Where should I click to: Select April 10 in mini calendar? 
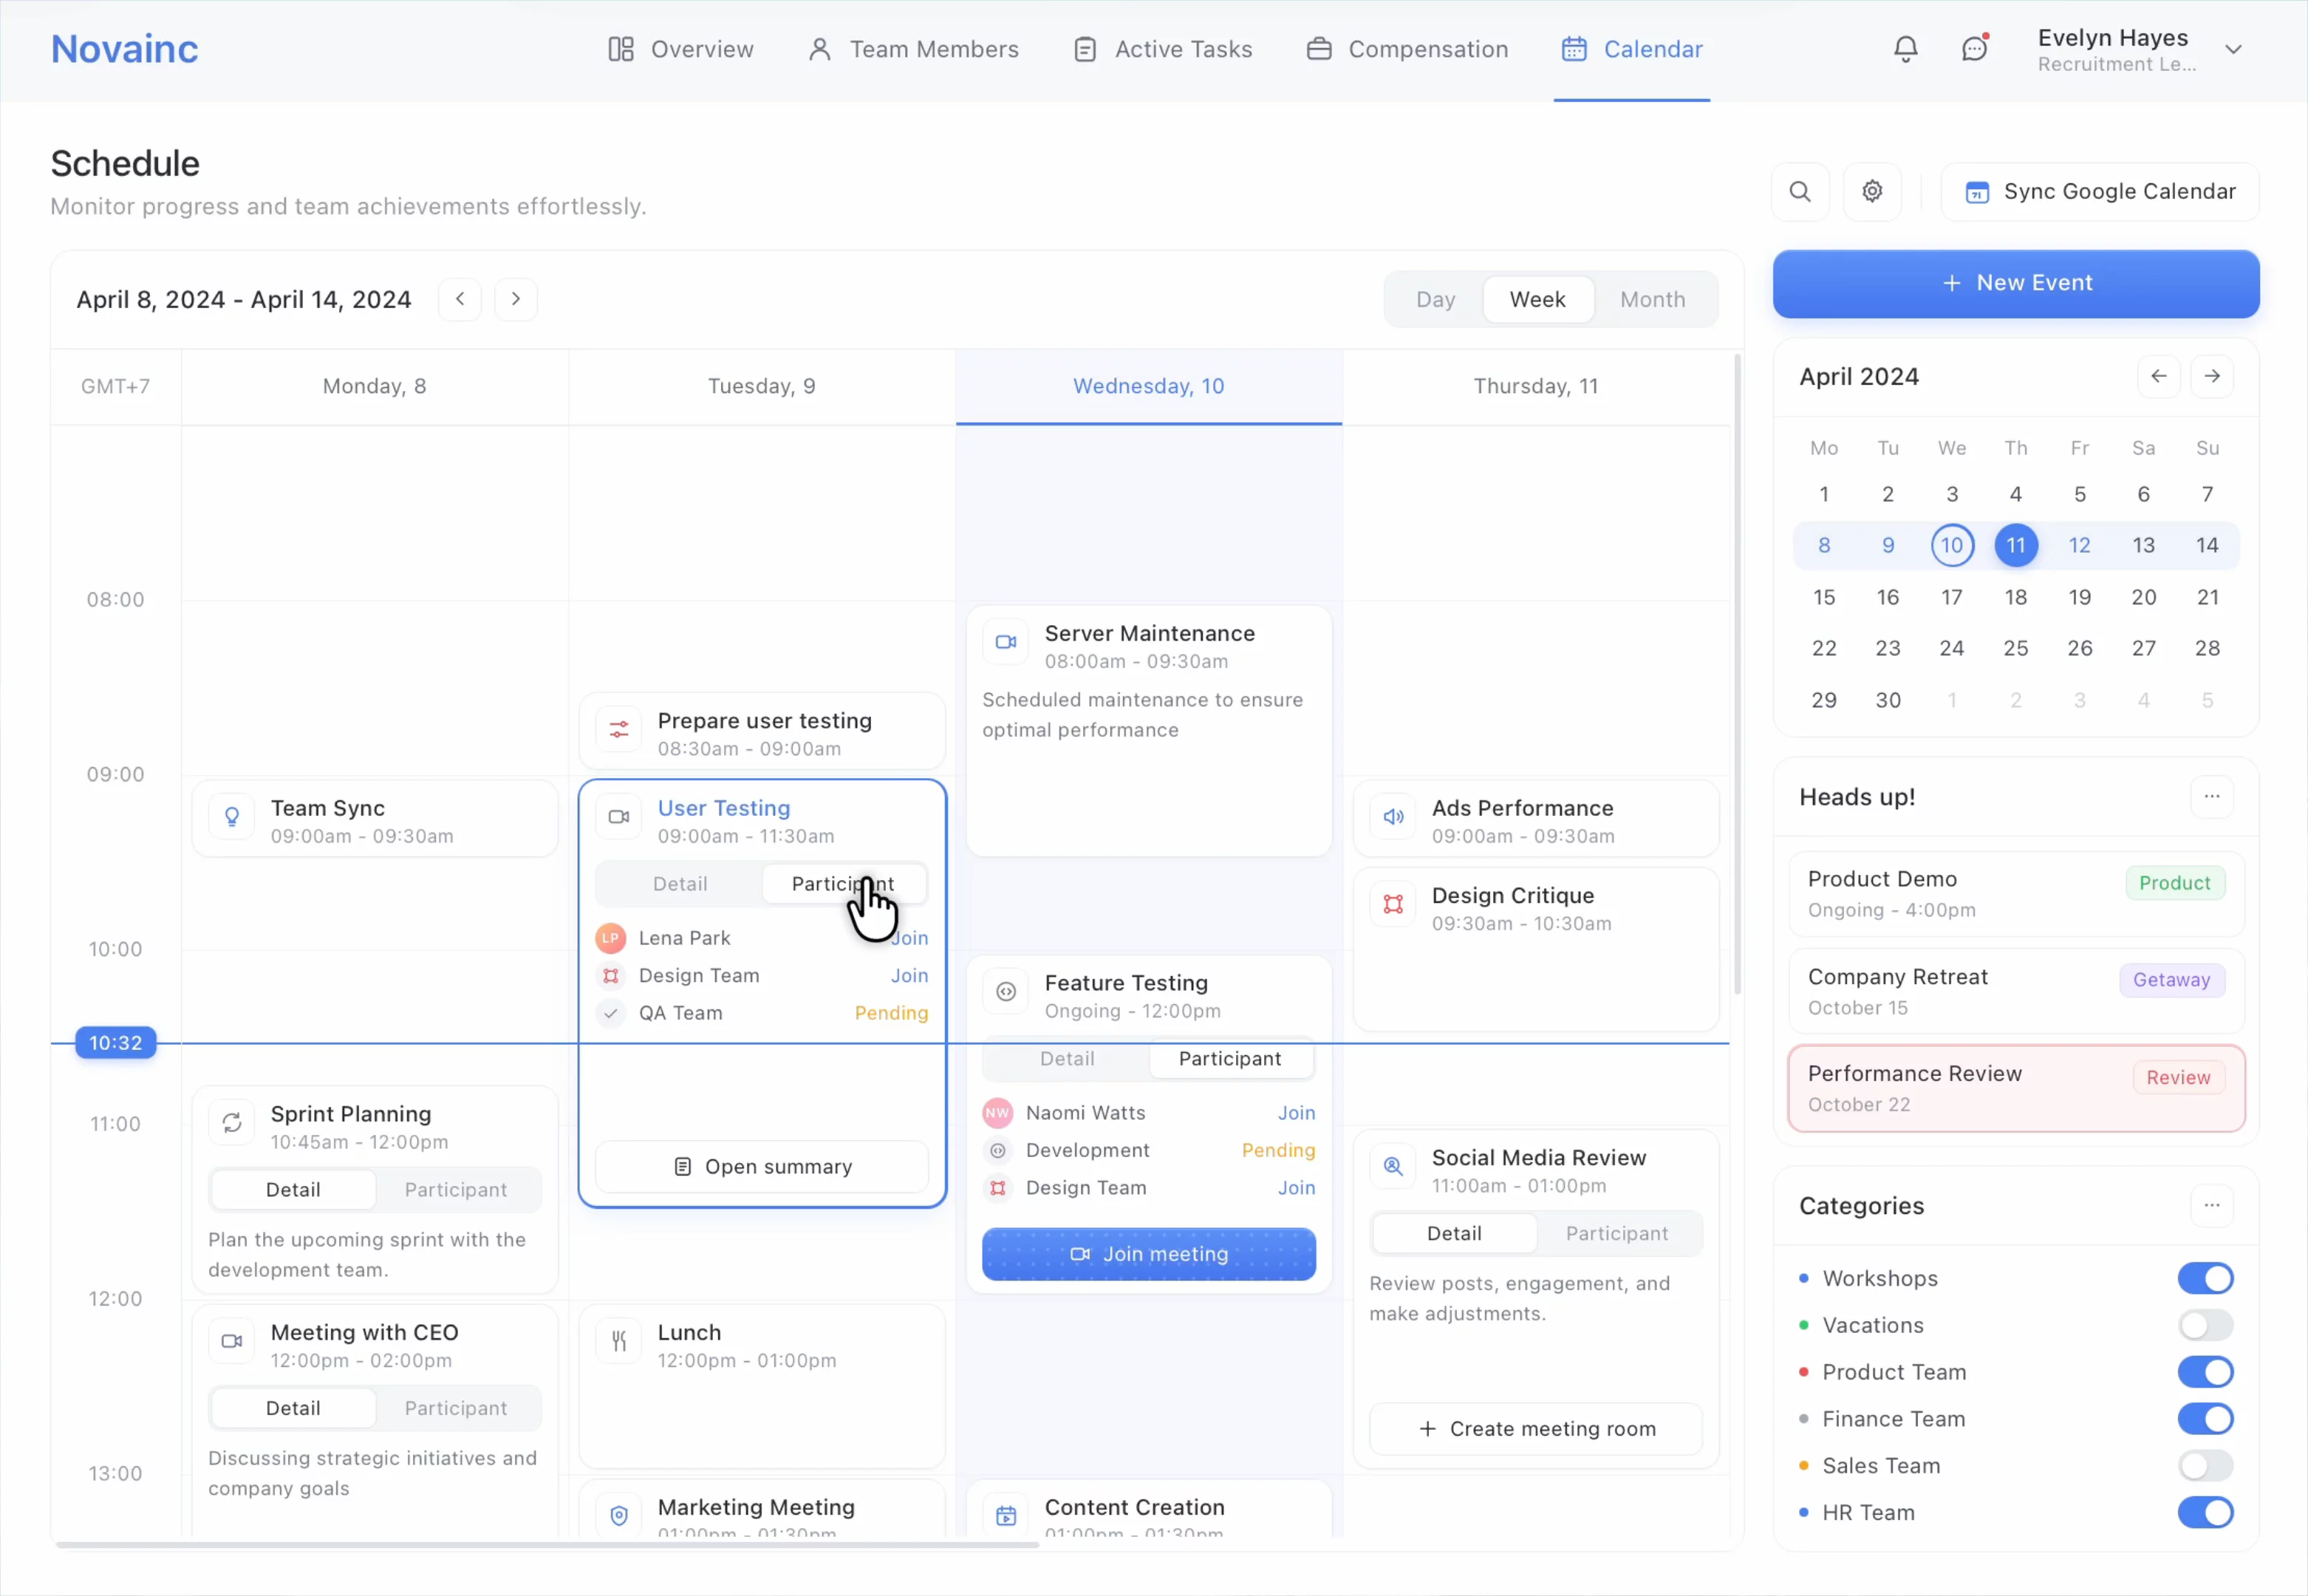pyautogui.click(x=1951, y=545)
